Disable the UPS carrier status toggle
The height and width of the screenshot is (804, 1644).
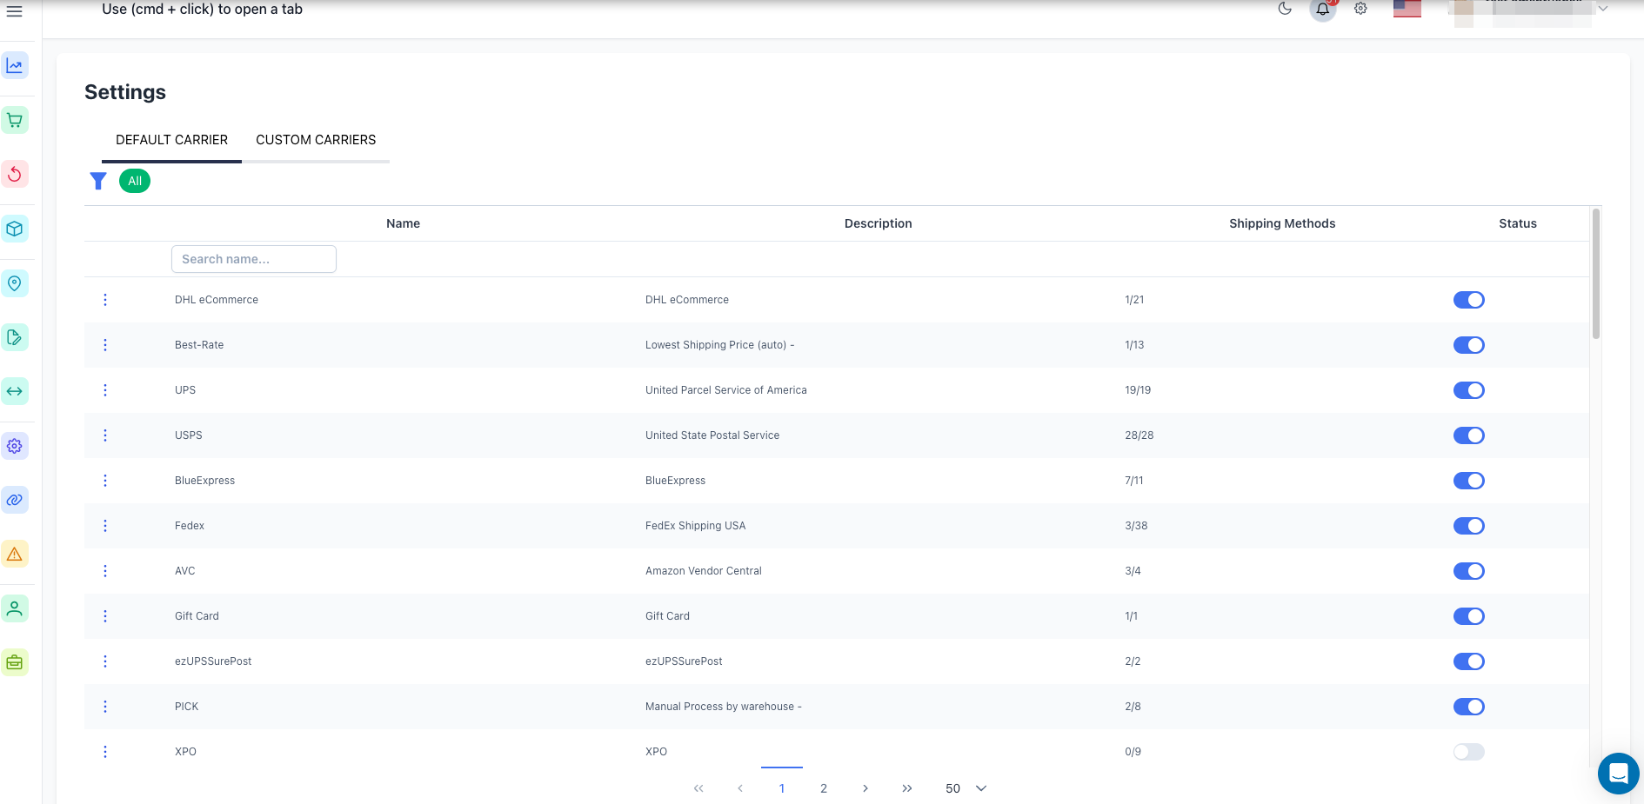click(x=1468, y=390)
